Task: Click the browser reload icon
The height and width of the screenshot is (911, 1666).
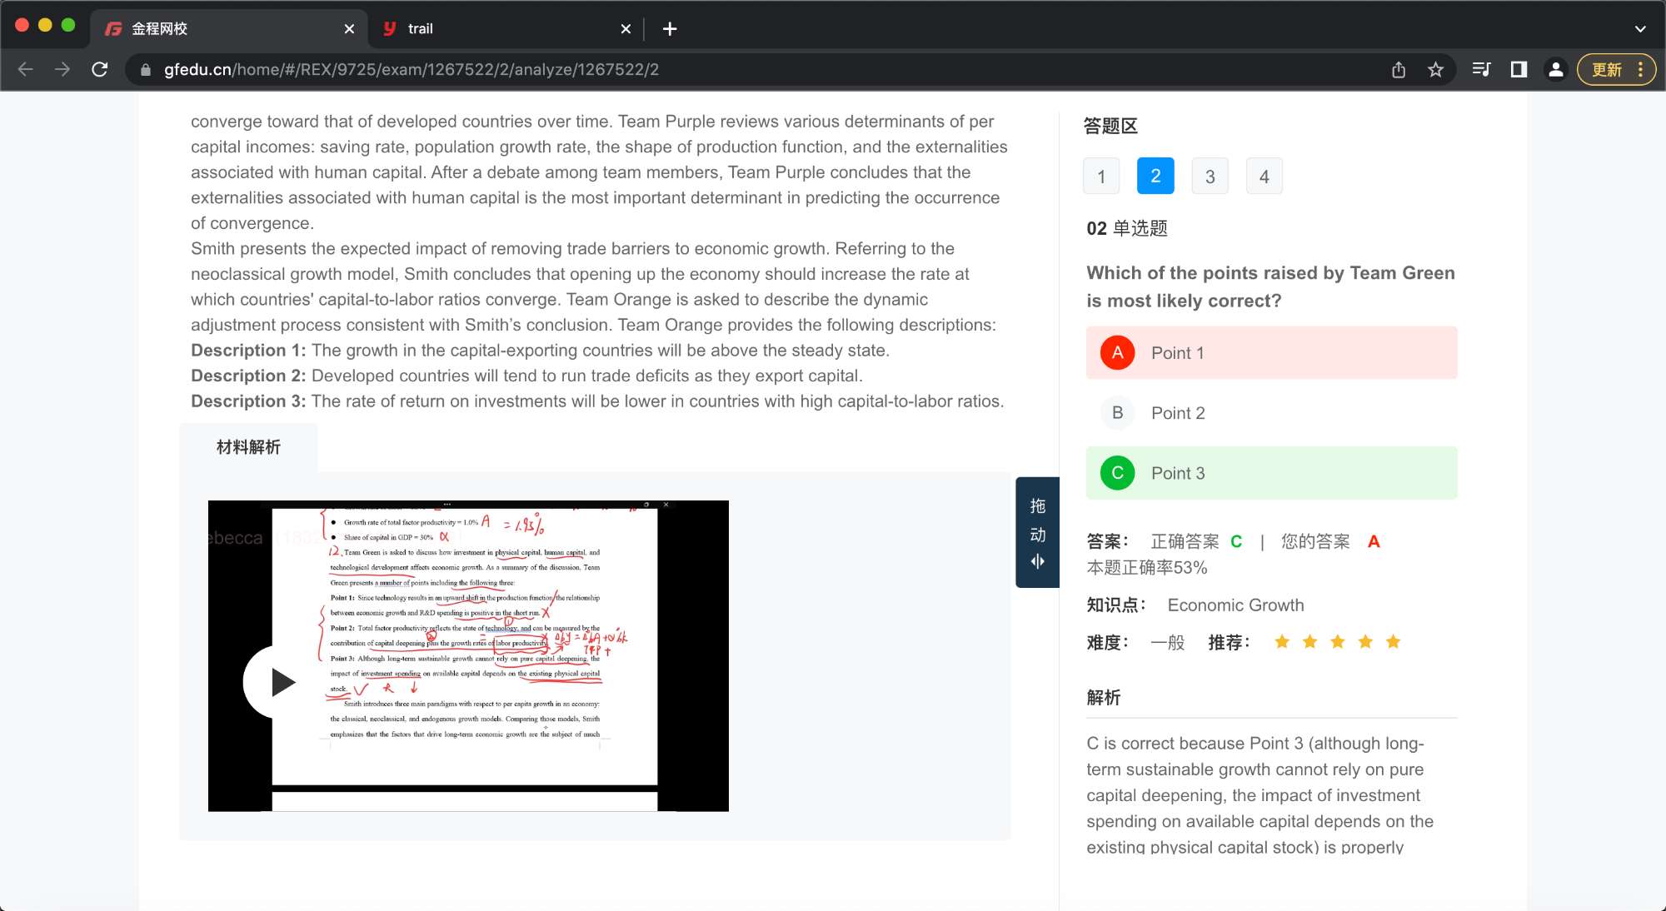Action: point(100,70)
